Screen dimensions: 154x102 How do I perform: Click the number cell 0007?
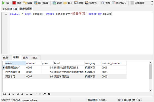pos(34,76)
